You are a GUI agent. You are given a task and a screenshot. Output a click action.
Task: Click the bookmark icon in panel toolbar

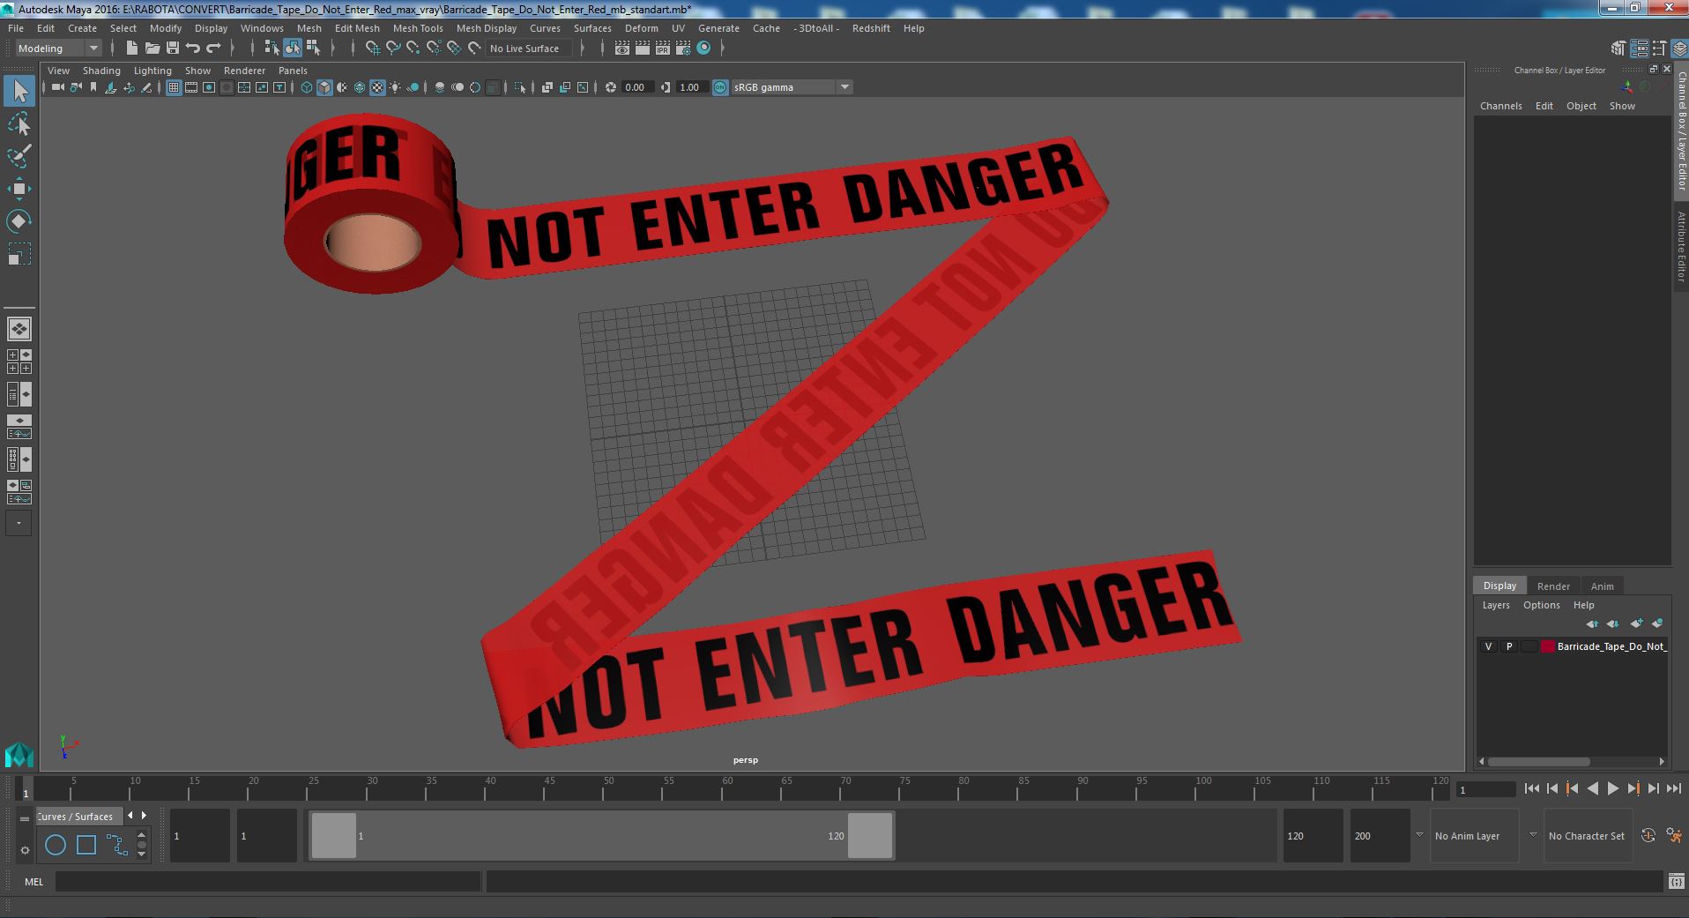[x=93, y=87]
